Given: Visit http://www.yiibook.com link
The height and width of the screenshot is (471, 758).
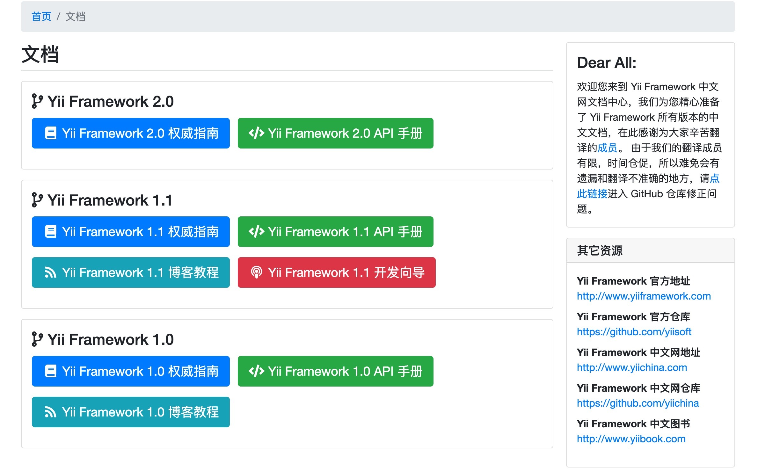Looking at the screenshot, I should (631, 439).
